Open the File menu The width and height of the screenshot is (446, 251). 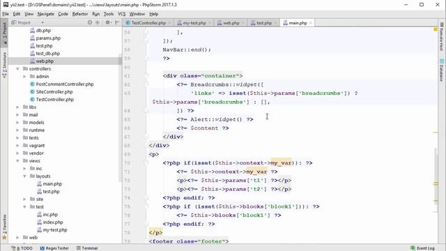point(6,14)
